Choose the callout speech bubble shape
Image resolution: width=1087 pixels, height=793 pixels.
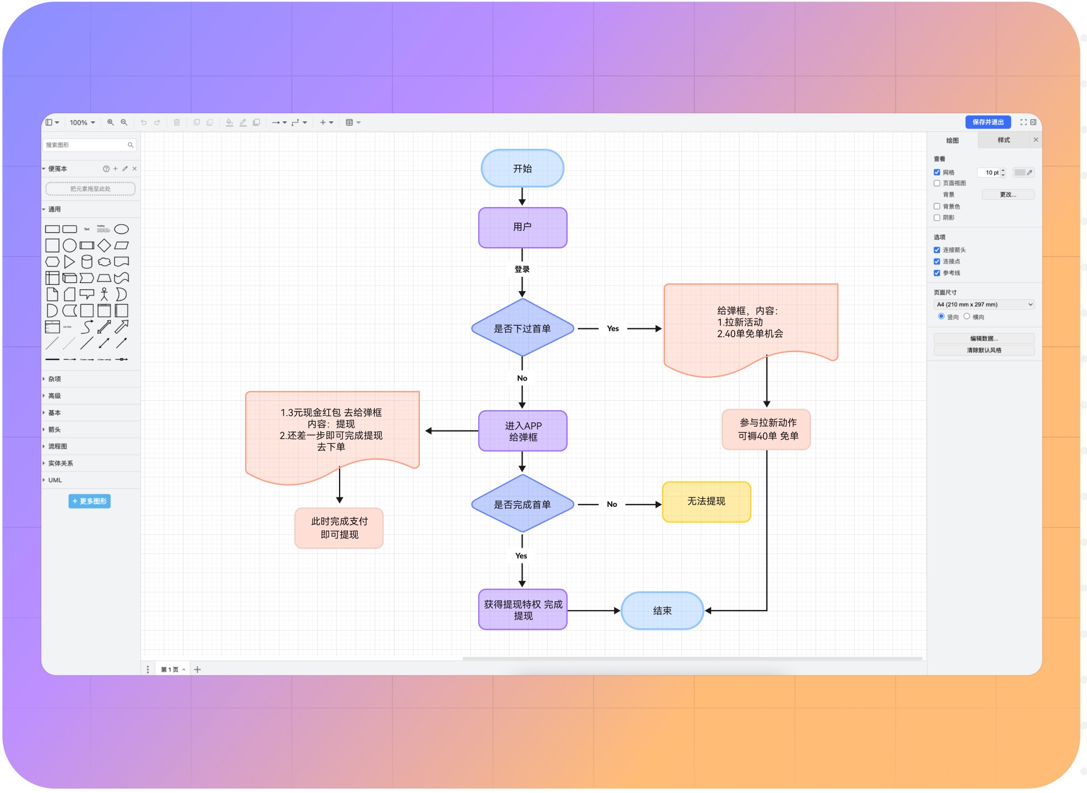click(87, 294)
